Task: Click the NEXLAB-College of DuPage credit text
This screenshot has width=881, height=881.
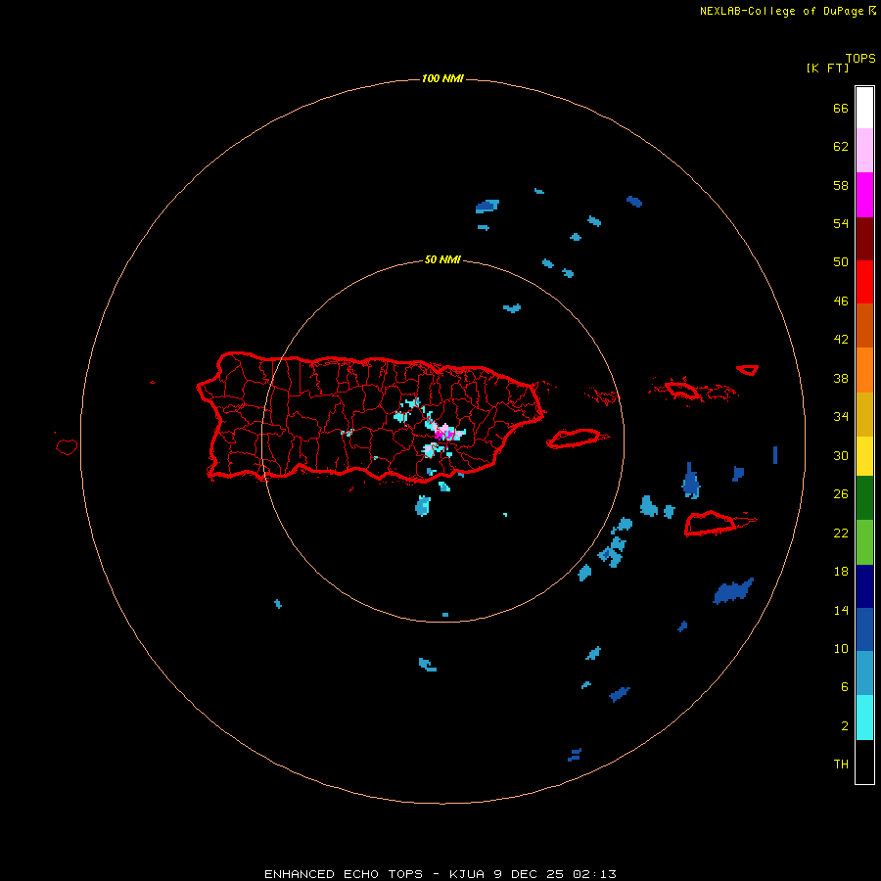Action: coord(781,11)
